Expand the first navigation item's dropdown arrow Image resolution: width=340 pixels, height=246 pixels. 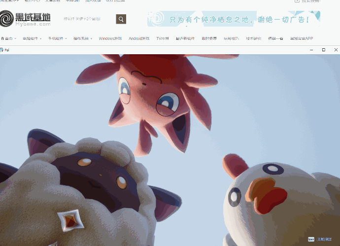pyautogui.click(x=15, y=38)
